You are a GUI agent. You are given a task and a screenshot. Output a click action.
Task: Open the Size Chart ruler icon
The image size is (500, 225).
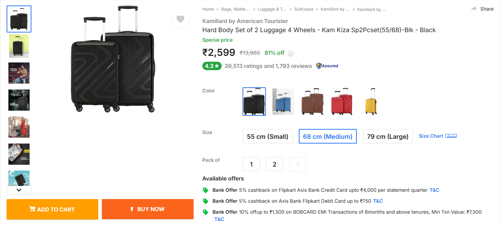[451, 136]
